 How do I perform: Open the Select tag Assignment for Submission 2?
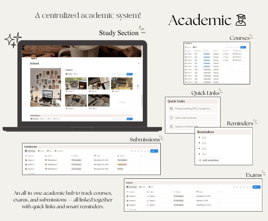coord(122,164)
